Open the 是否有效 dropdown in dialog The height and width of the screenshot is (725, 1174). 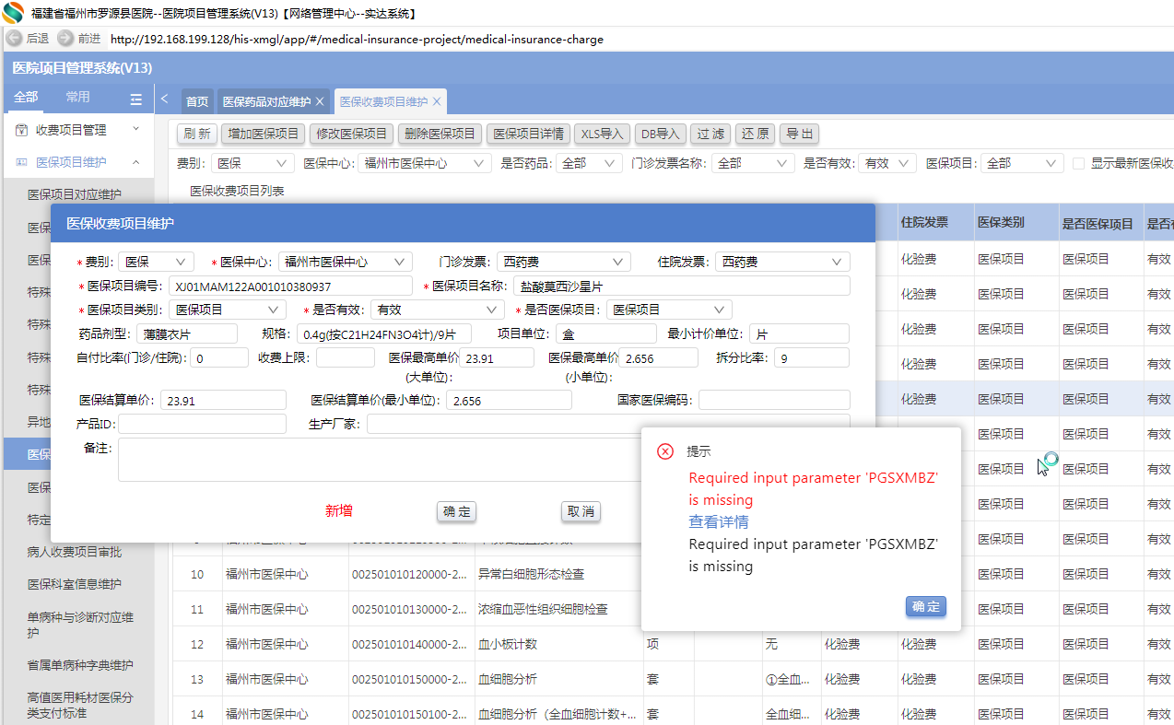pyautogui.click(x=438, y=310)
